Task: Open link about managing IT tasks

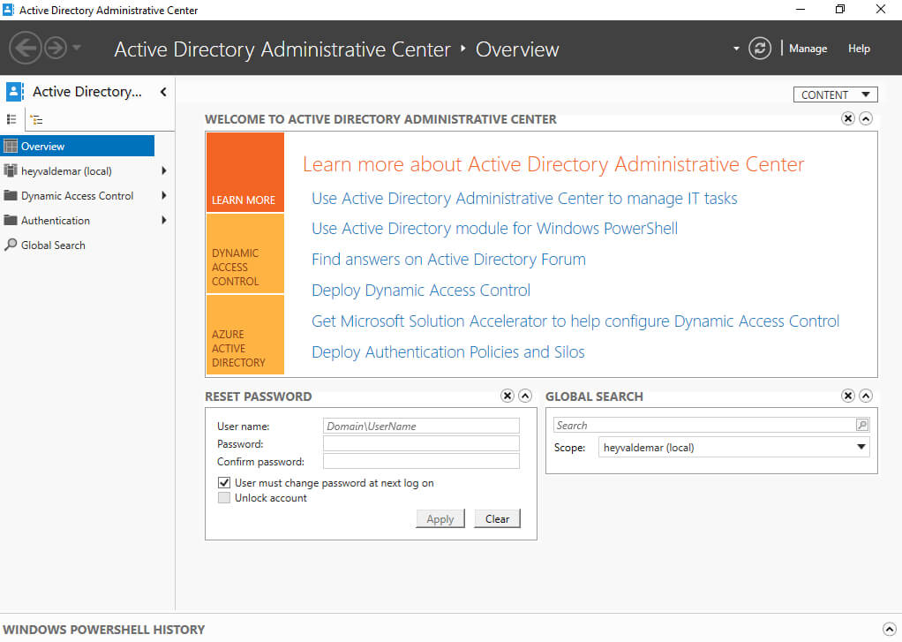Action: [x=524, y=199]
